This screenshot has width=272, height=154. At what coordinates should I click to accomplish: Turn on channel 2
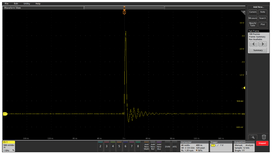(x=100, y=146)
